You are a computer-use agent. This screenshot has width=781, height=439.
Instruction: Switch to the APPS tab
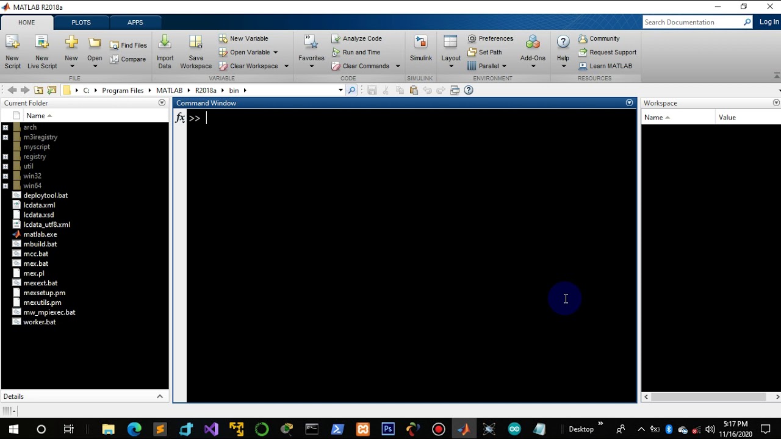point(135,23)
